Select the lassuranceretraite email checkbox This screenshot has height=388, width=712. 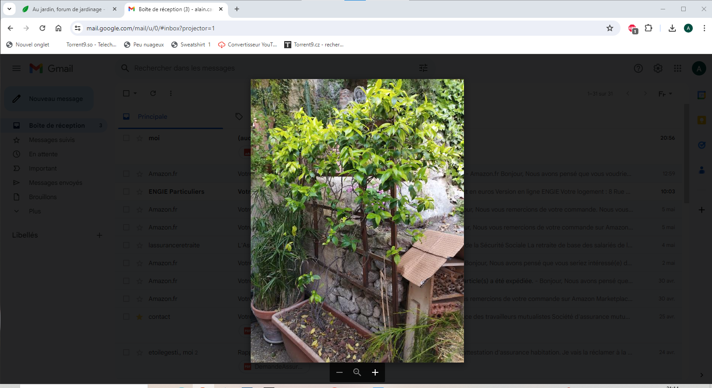pyautogui.click(x=126, y=245)
